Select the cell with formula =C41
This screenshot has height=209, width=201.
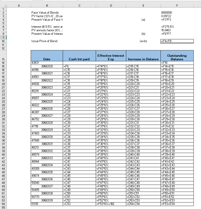[79, 162]
